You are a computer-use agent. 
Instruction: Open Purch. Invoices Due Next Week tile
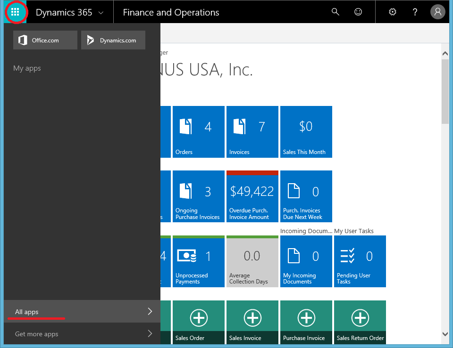[306, 196]
